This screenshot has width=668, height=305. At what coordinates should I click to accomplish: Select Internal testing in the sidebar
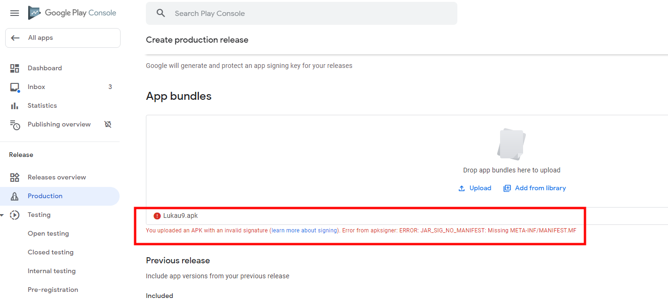[x=52, y=271]
